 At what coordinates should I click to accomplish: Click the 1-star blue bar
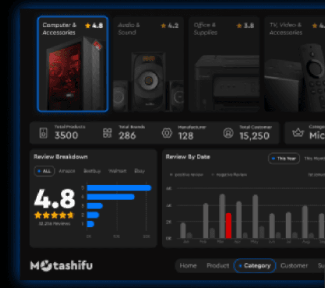click(x=90, y=224)
